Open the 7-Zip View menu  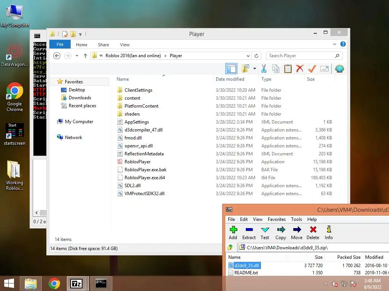pos(258,219)
